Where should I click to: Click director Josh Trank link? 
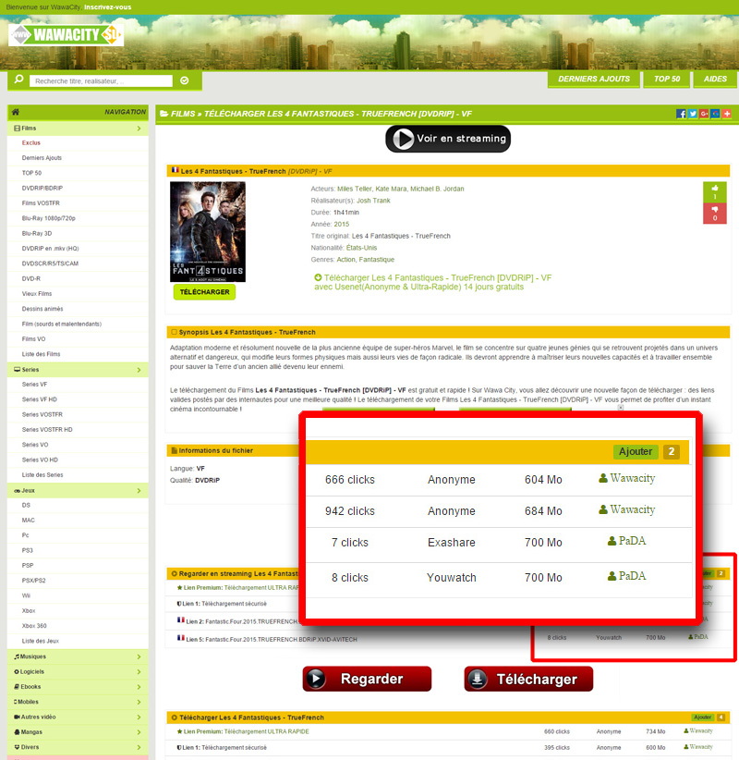373,201
